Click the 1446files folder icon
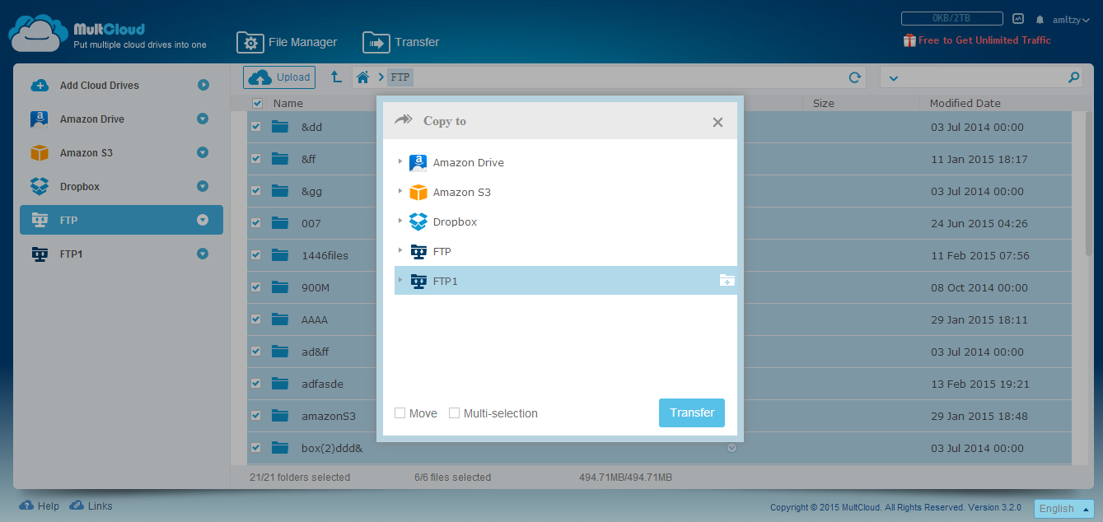 281,255
